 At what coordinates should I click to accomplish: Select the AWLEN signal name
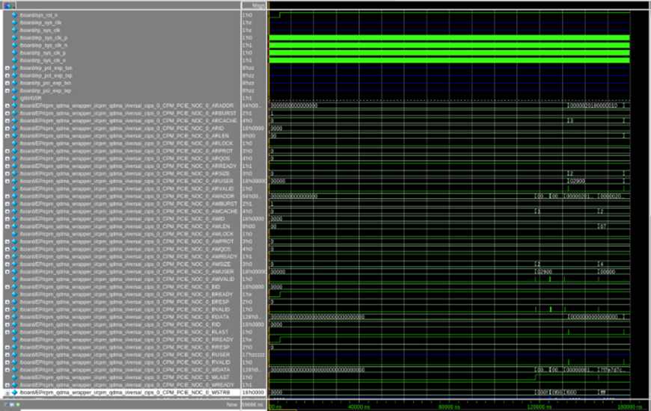point(124,226)
